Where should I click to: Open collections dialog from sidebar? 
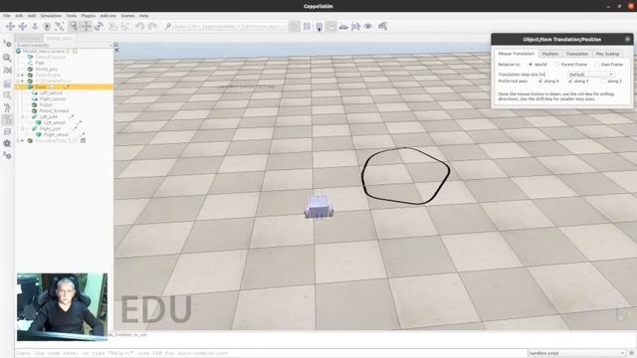click(x=7, y=84)
